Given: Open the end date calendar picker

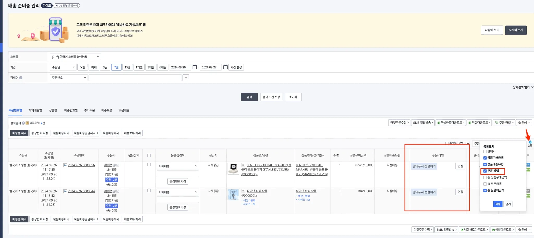Looking at the screenshot, I should pyautogui.click(x=225, y=67).
